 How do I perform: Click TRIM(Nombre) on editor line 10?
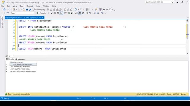(36, 49)
